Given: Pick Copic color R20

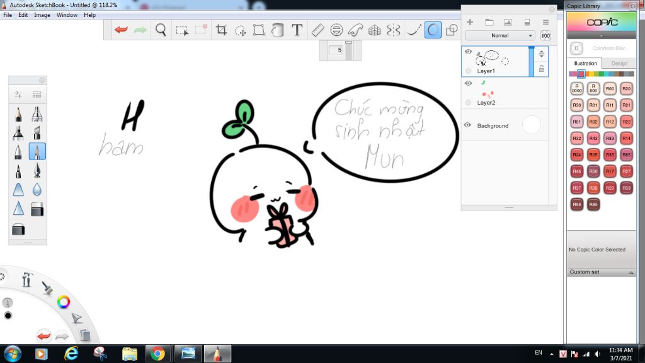Looking at the screenshot, I should click(x=626, y=88).
